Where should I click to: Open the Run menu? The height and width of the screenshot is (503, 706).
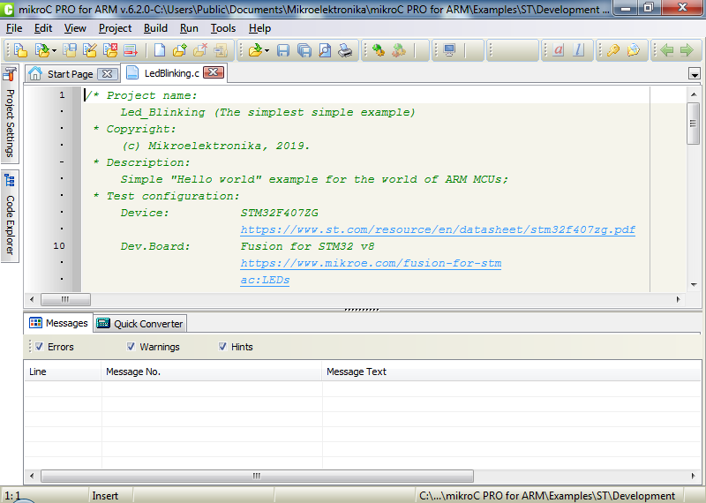pos(189,28)
